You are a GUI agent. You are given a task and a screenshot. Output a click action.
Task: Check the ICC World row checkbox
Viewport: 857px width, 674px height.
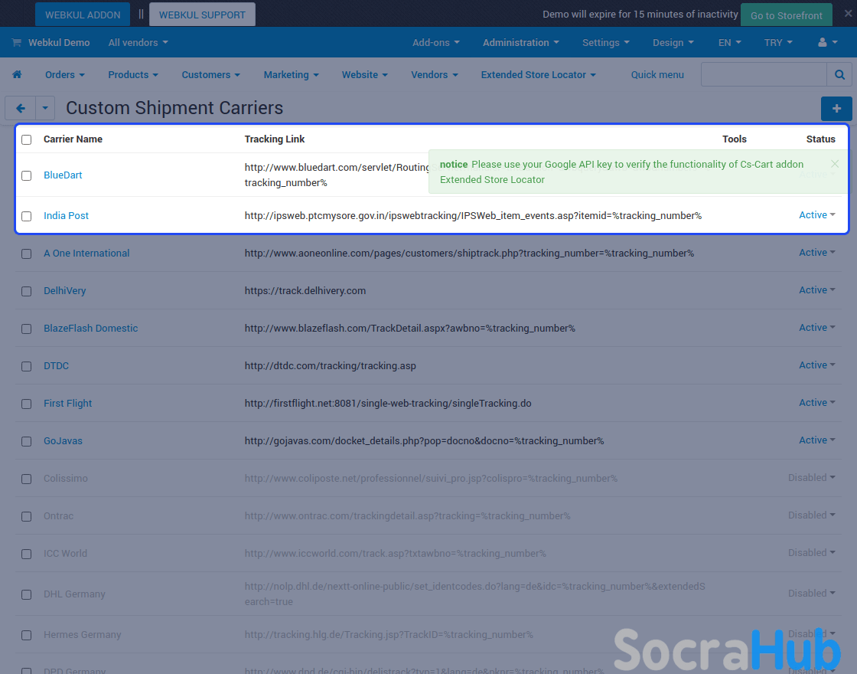click(26, 554)
